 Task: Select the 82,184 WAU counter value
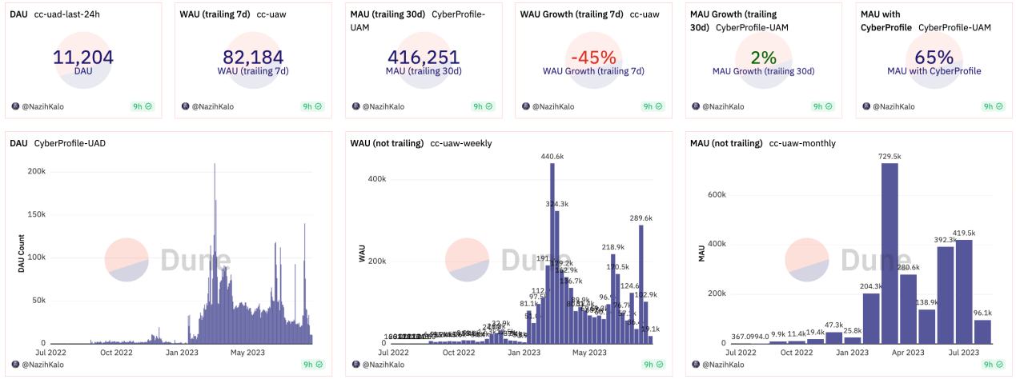click(x=253, y=57)
